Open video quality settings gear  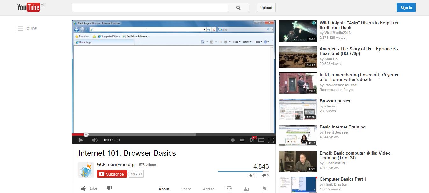tap(252, 140)
